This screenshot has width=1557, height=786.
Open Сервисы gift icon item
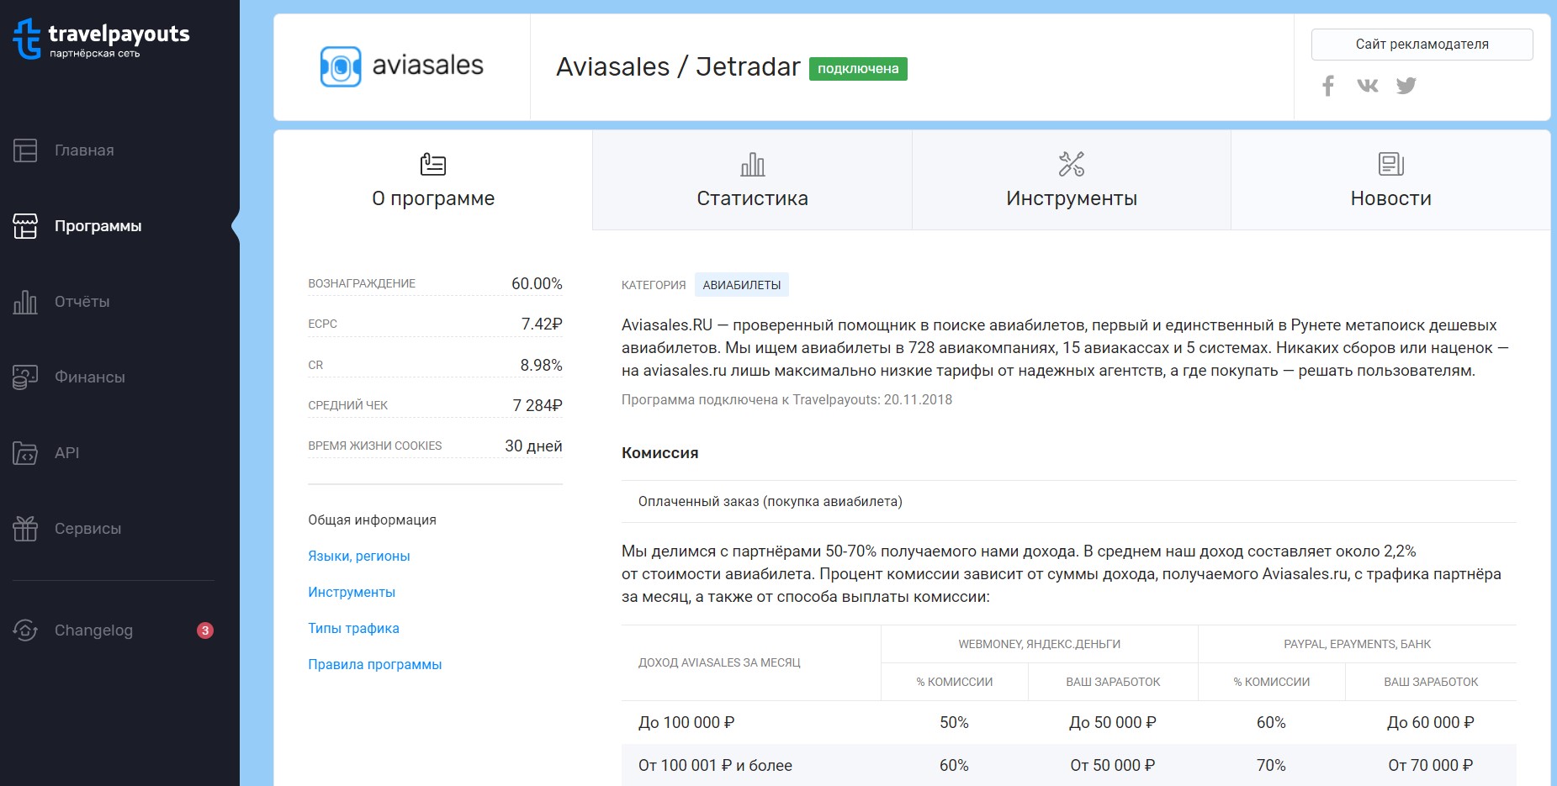pyautogui.click(x=87, y=529)
